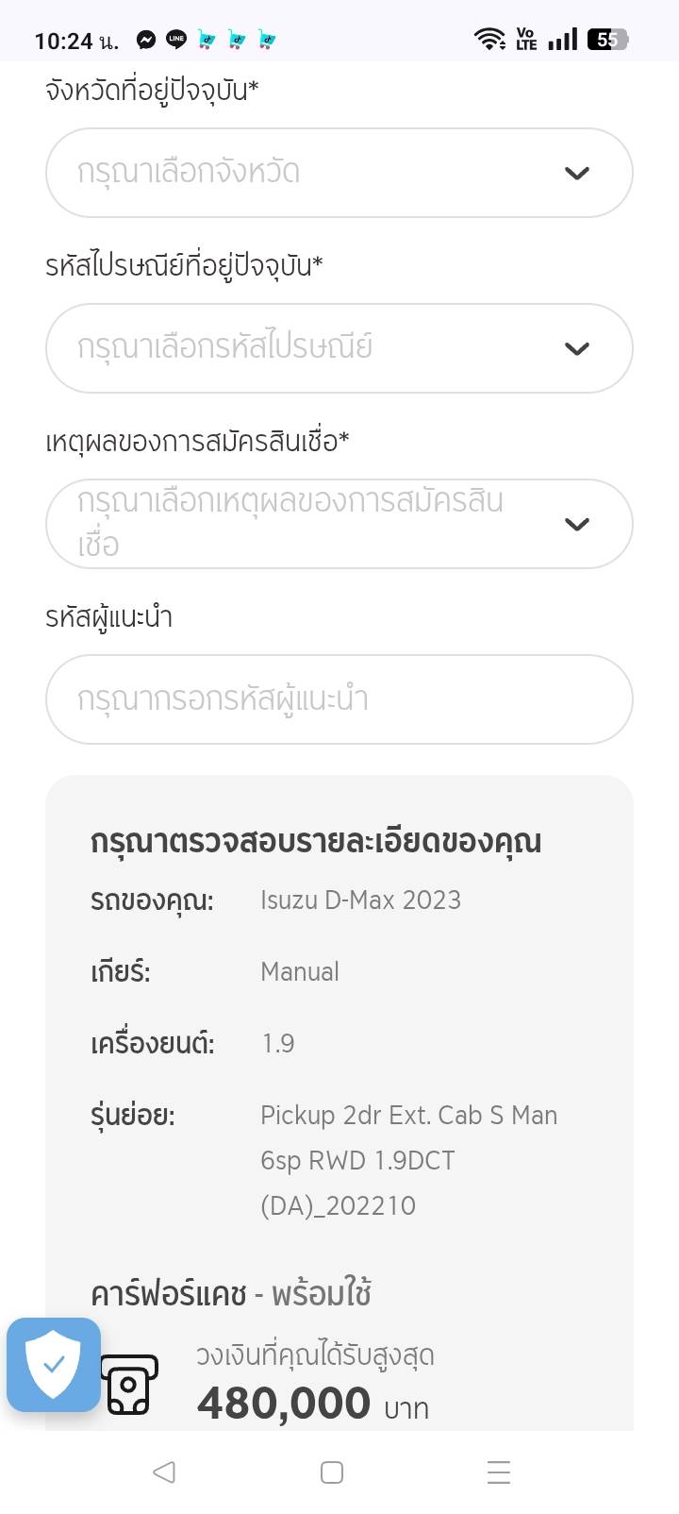
Task: Tap the cash machine icon beside loan amount
Action: pos(129,1385)
